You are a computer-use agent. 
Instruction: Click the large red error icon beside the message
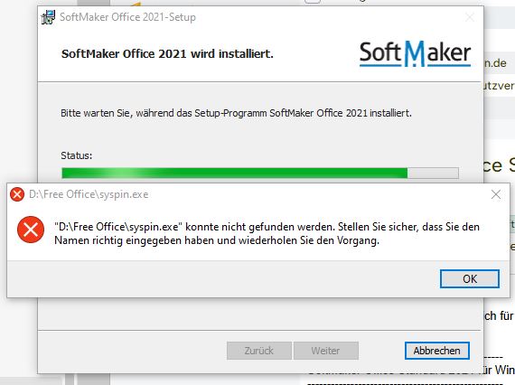[31, 230]
